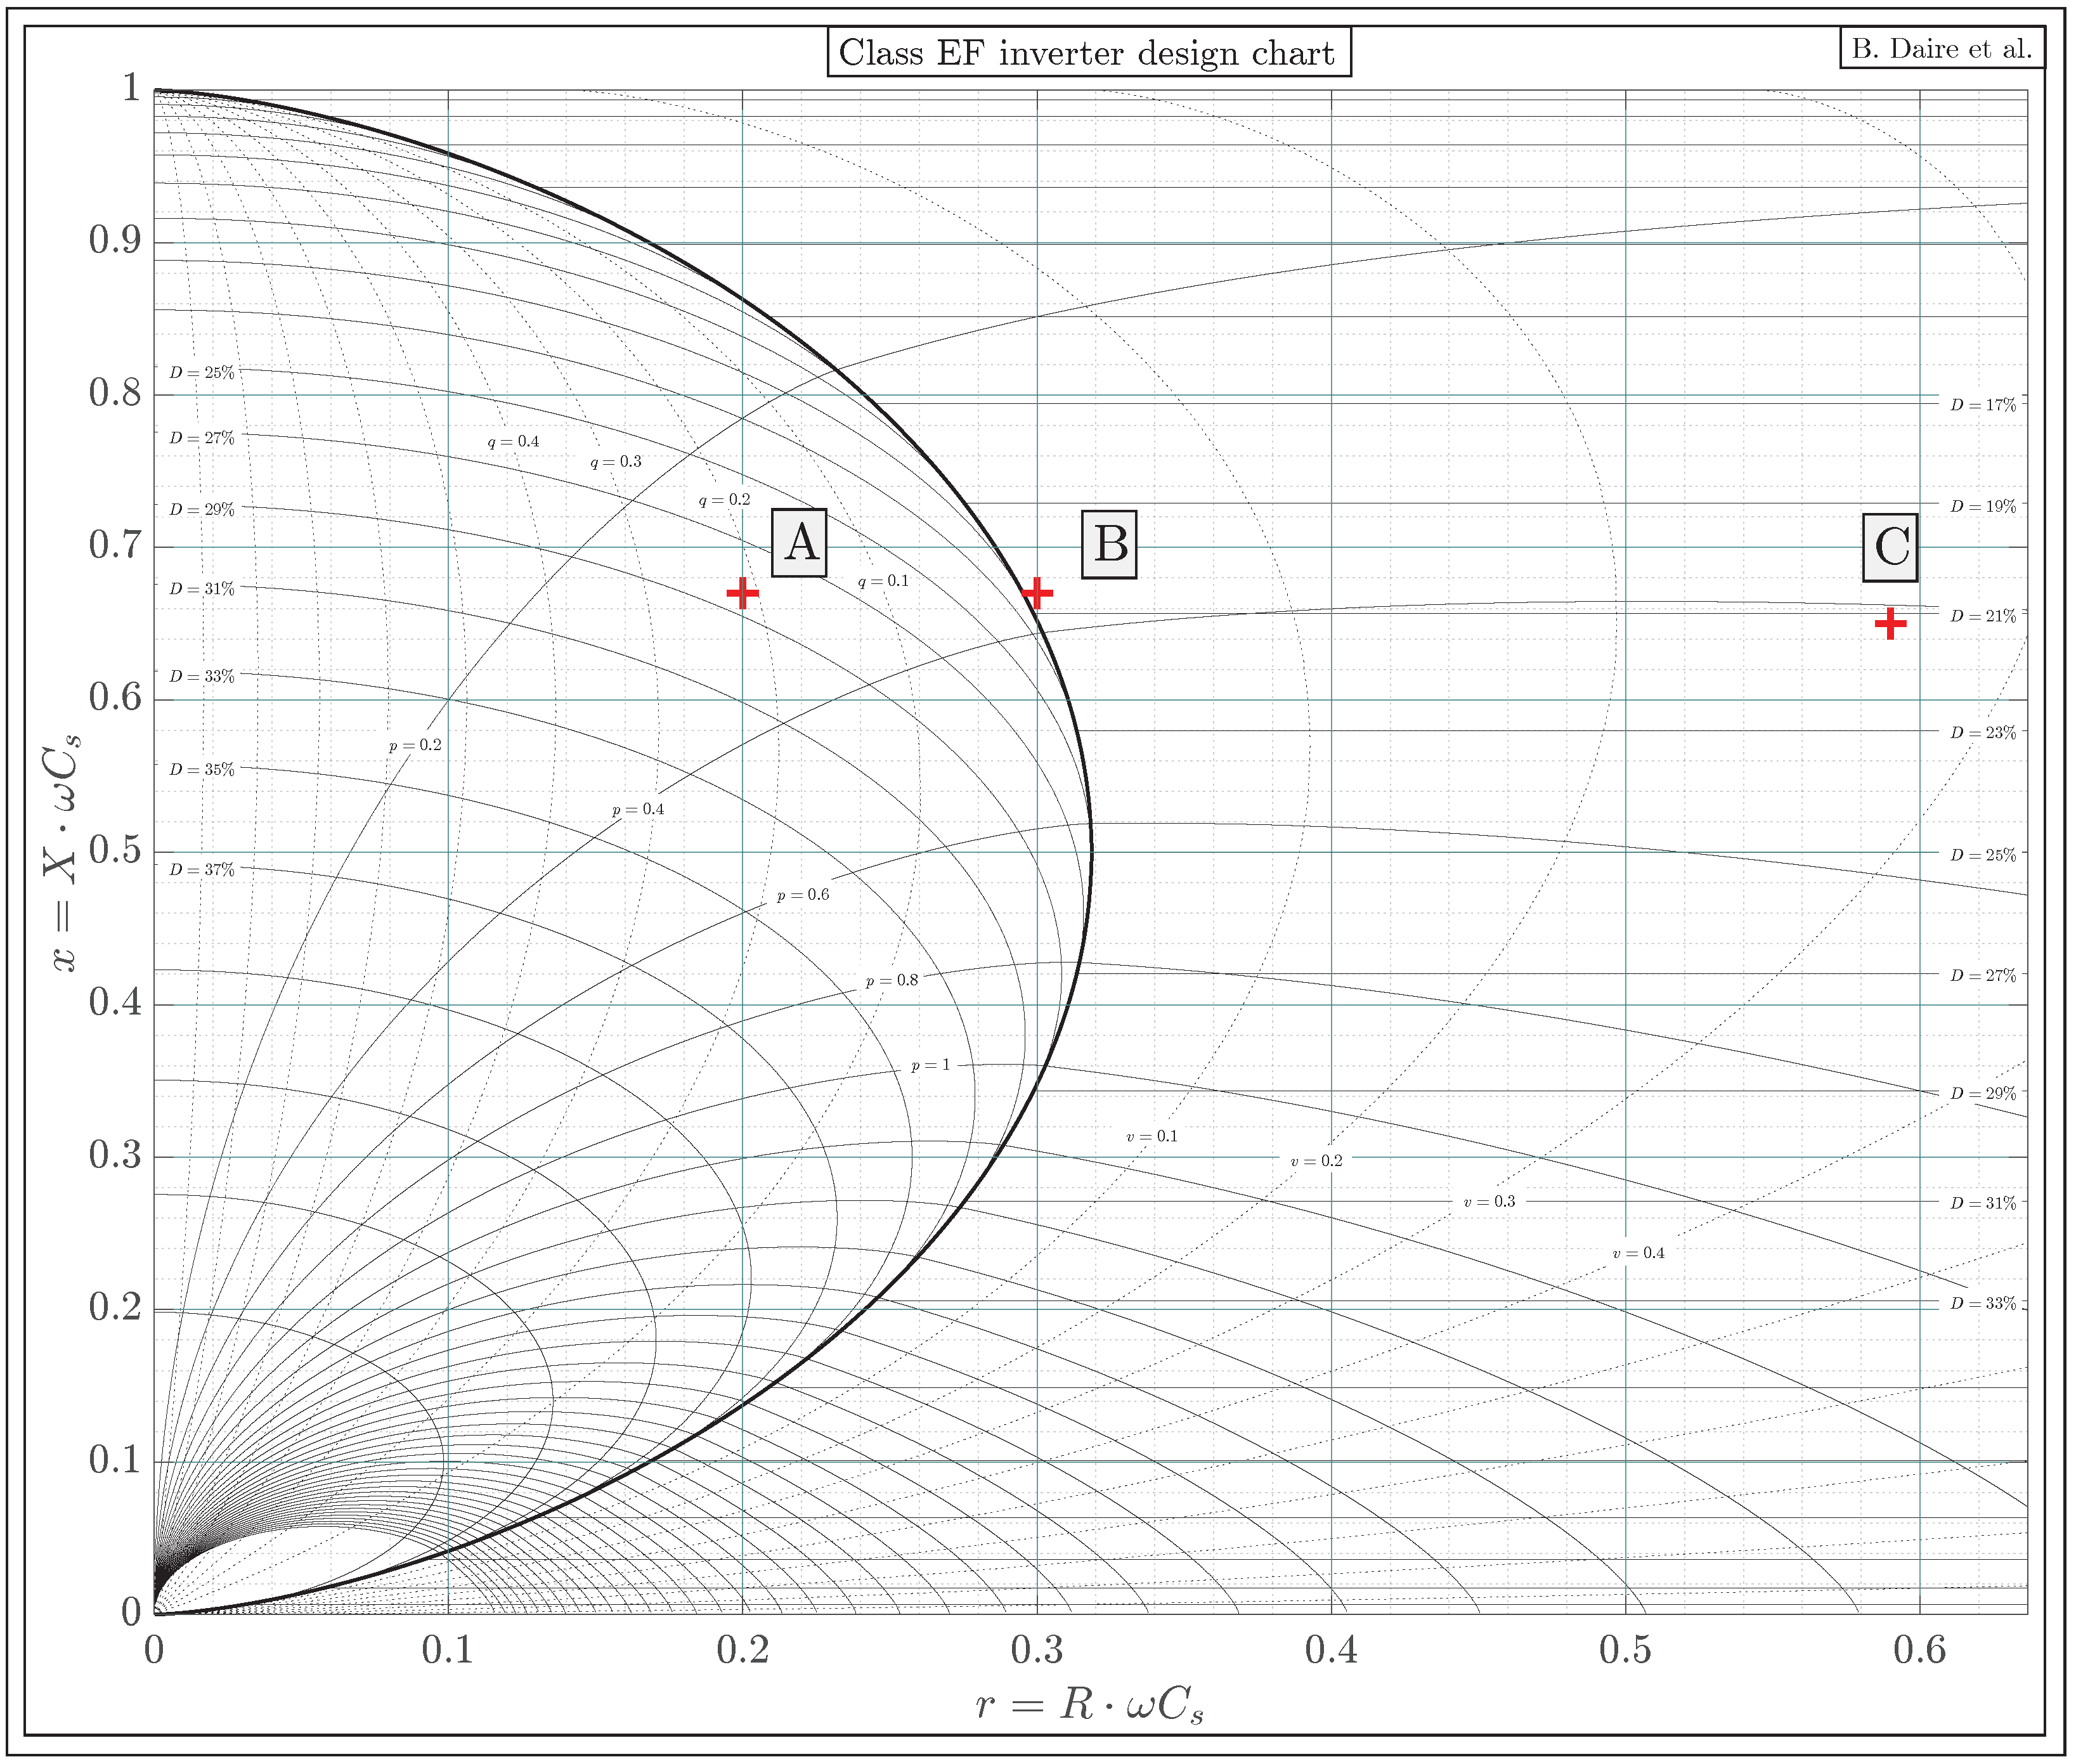Viewport: 2076px width, 1764px height.
Task: Click the boxed letter B label
Action: tap(1109, 544)
